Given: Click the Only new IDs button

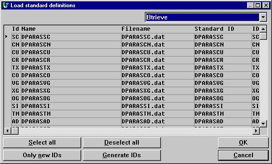Looking at the screenshot, I should (42, 155).
